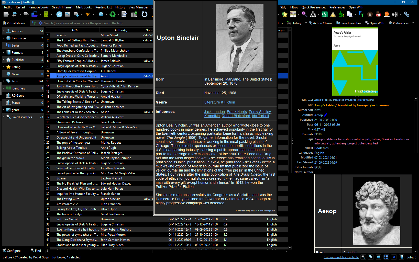Viewport: 419px width, 262px height.
Task: Click the orange demo badge icon
Action: point(387,15)
